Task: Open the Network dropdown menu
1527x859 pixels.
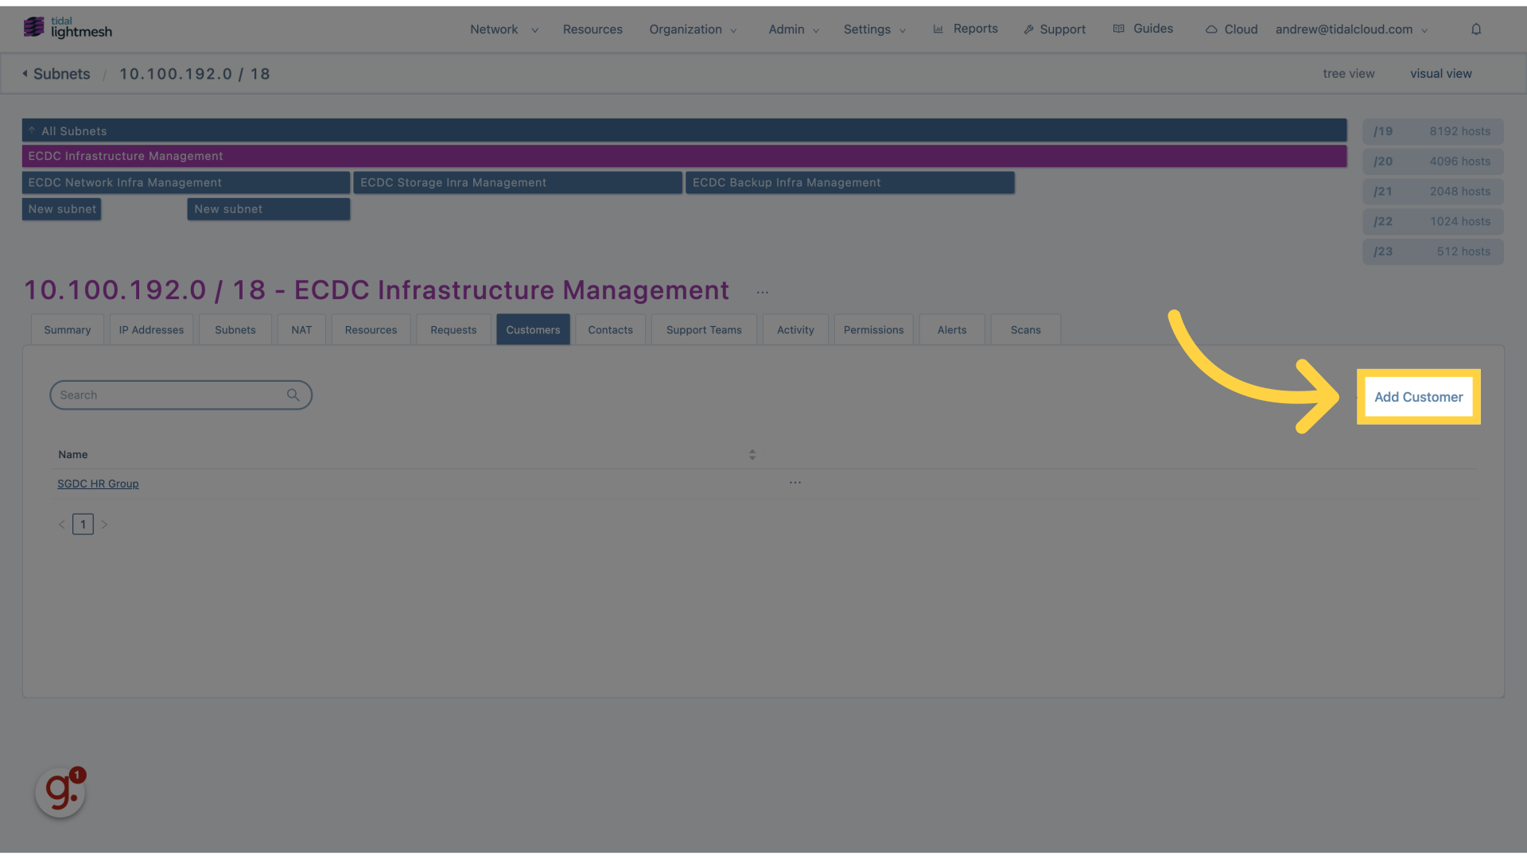Action: (503, 29)
